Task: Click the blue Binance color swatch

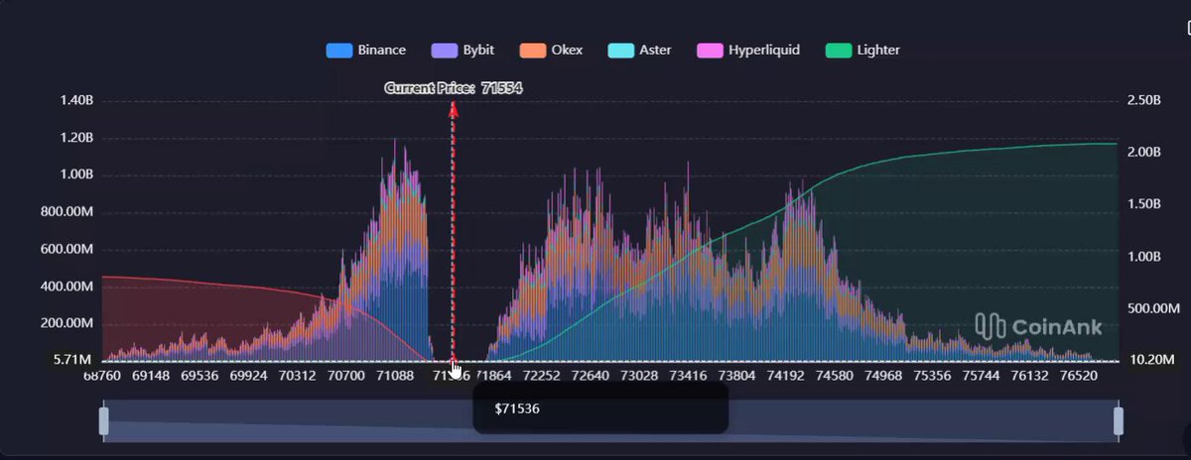Action: [339, 50]
